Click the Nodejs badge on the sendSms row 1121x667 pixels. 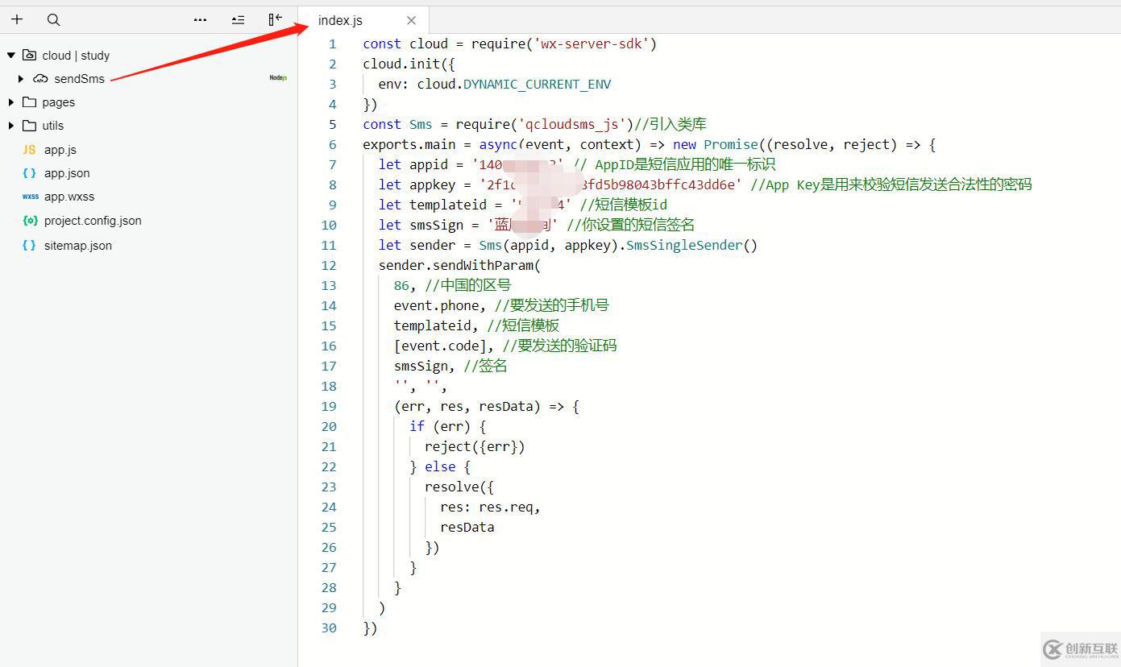coord(278,78)
